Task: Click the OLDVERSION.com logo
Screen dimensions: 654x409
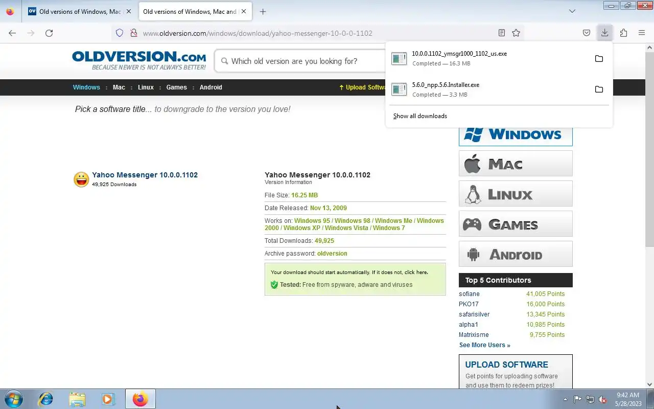Action: (139, 60)
